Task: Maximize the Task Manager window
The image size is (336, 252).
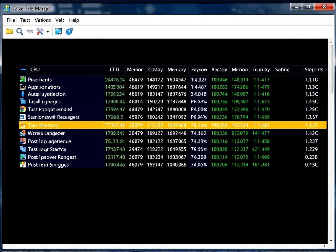Action: tap(308, 7)
